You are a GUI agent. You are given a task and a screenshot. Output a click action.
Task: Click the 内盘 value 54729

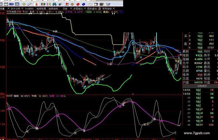tap(198, 83)
